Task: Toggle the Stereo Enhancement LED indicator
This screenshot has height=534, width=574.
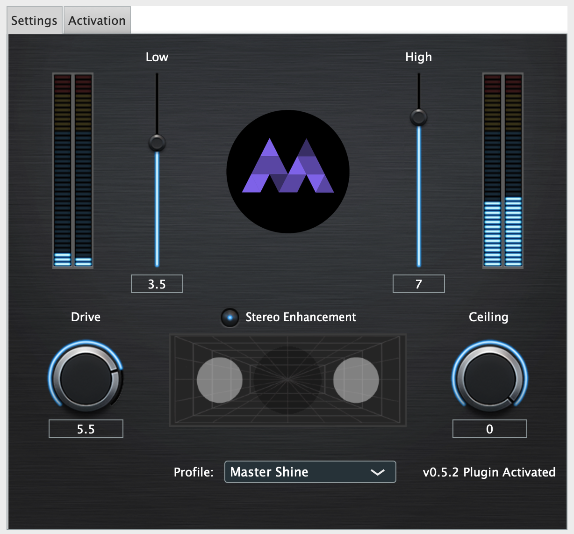Action: click(x=230, y=317)
